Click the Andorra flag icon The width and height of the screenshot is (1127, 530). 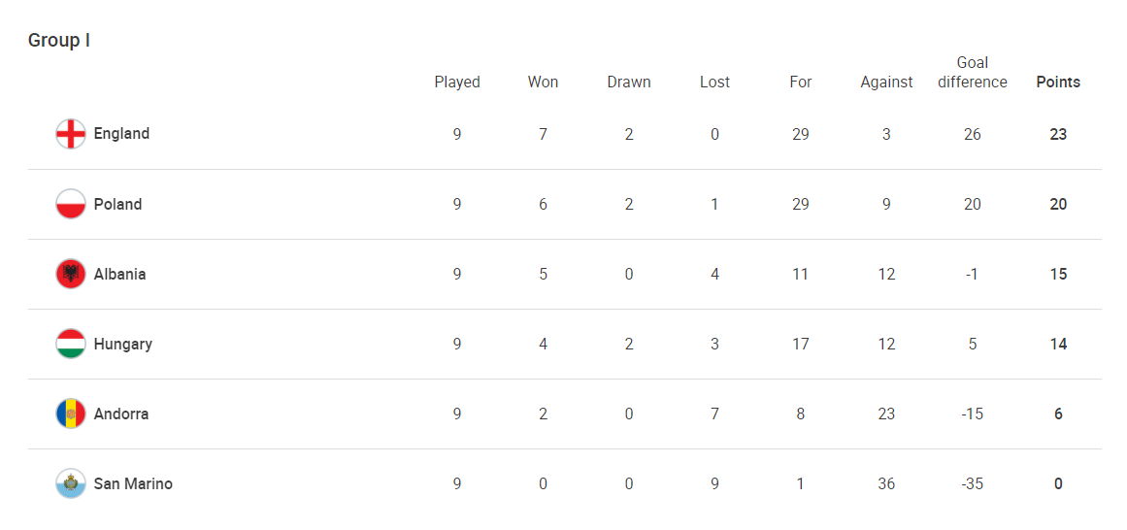(x=71, y=414)
